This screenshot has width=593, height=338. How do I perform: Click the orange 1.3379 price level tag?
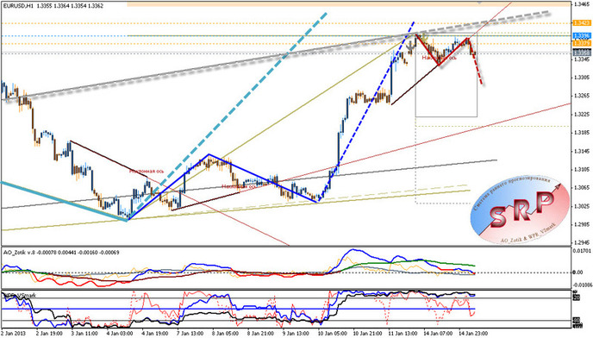[x=582, y=43]
